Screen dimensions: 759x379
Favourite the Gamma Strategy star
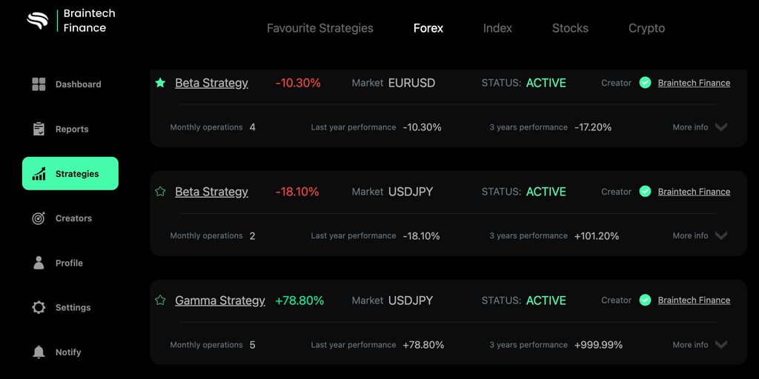(160, 301)
